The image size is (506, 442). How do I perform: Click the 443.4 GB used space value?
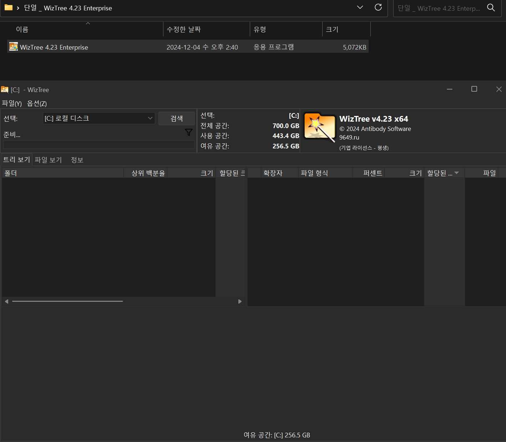coord(286,136)
